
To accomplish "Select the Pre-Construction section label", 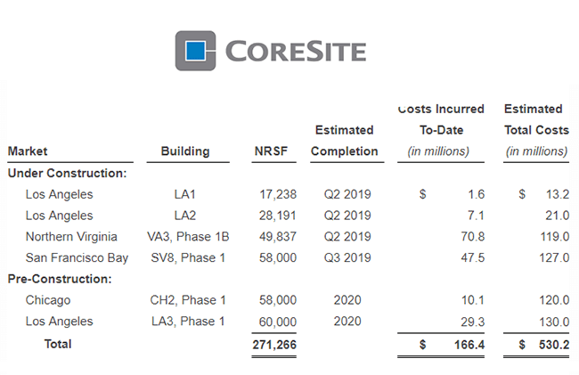I will click(59, 280).
